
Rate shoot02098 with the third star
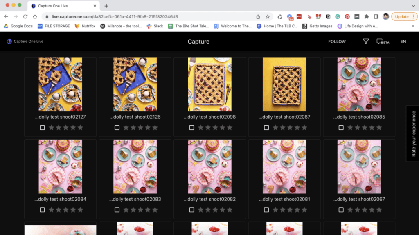pos(215,128)
